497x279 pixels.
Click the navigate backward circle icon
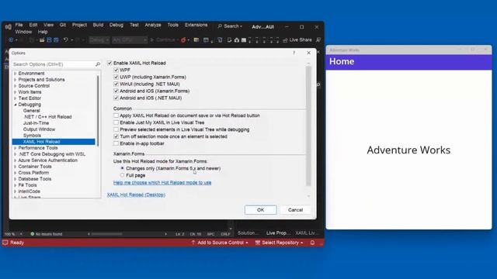point(11,40)
